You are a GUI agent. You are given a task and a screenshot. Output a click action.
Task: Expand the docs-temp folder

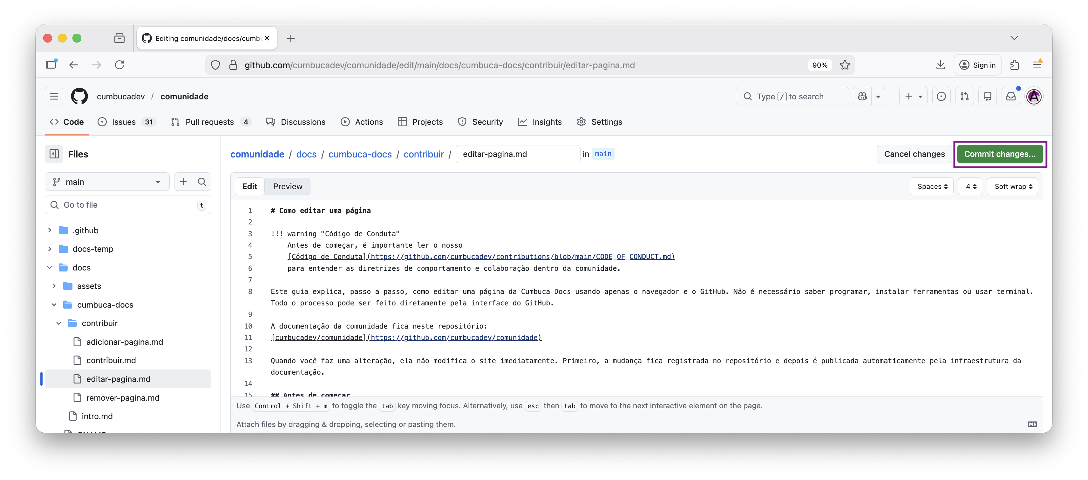tap(50, 249)
